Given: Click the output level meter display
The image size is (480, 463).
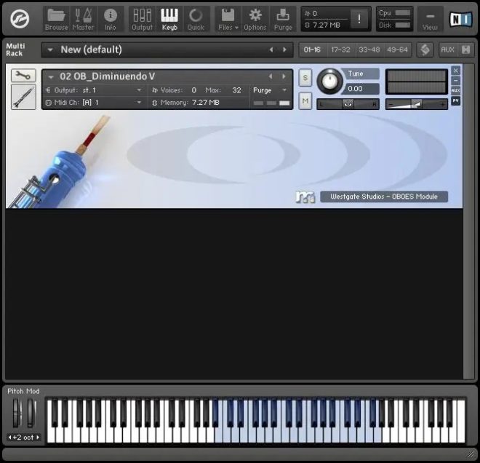Looking at the screenshot, I should tap(416, 82).
